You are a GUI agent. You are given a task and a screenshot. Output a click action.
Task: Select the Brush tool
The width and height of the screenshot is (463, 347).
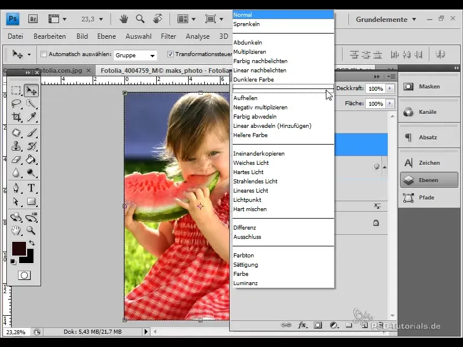point(31,132)
